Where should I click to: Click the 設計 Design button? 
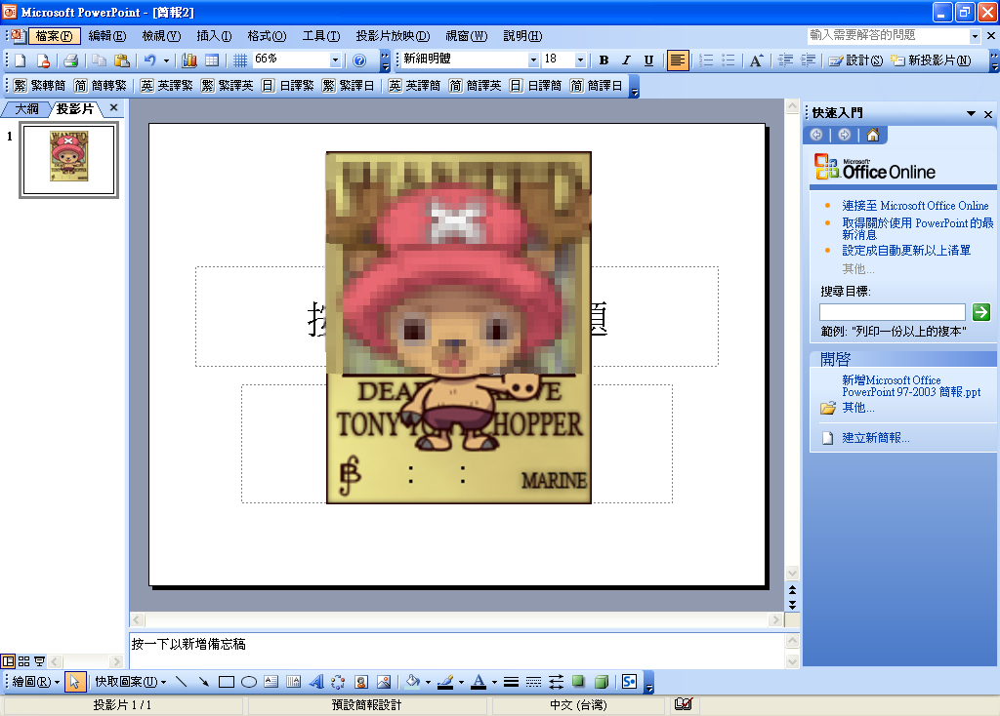855,60
